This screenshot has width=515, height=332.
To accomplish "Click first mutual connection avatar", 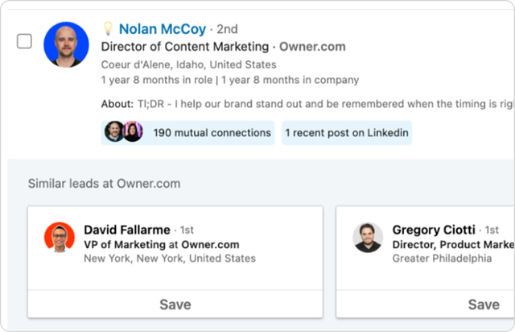I will pos(113,131).
